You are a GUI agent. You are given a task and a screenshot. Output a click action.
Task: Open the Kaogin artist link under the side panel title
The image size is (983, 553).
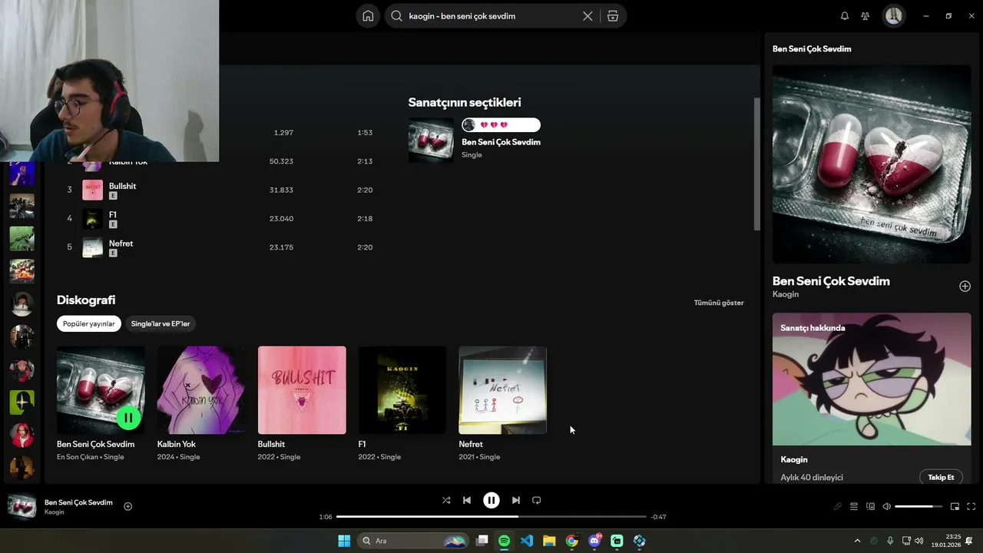click(x=786, y=294)
